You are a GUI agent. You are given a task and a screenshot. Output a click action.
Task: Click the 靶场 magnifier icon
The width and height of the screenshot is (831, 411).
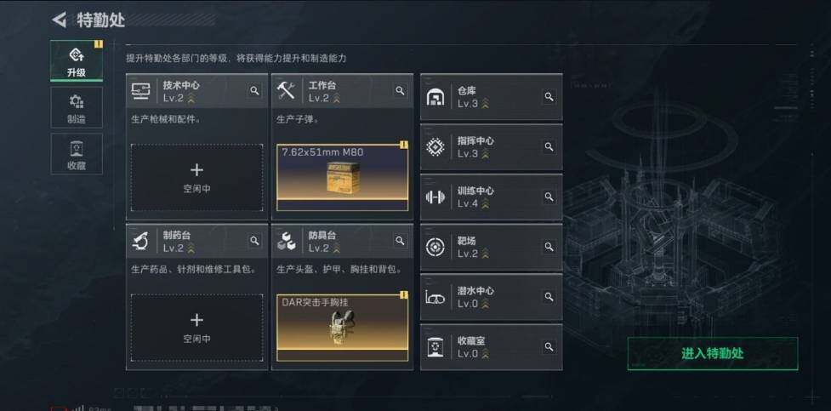coord(549,247)
